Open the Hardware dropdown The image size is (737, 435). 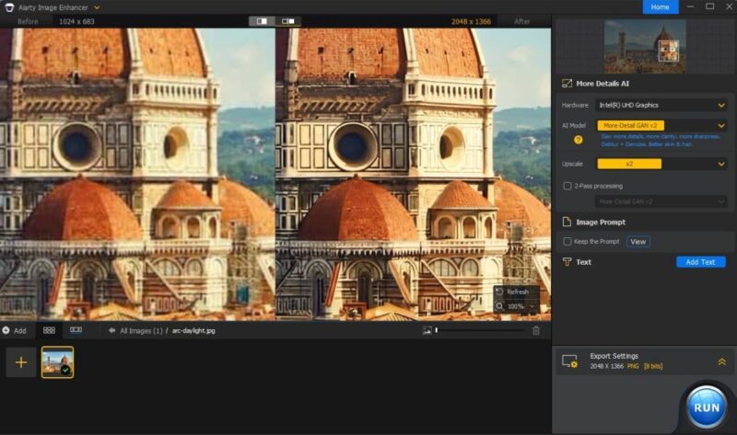pos(661,105)
